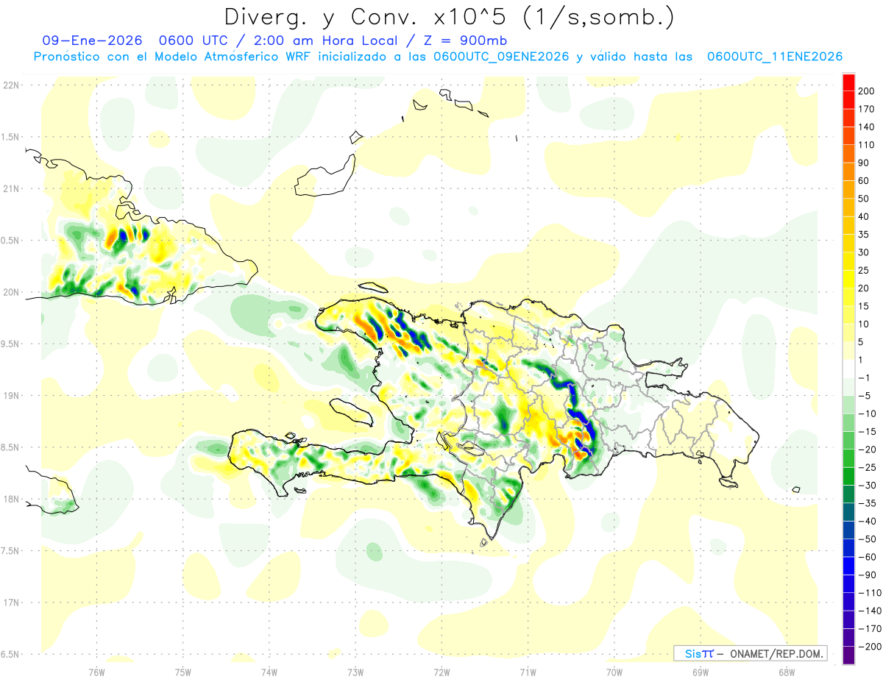Click the '19N' latitude label

coord(11,396)
